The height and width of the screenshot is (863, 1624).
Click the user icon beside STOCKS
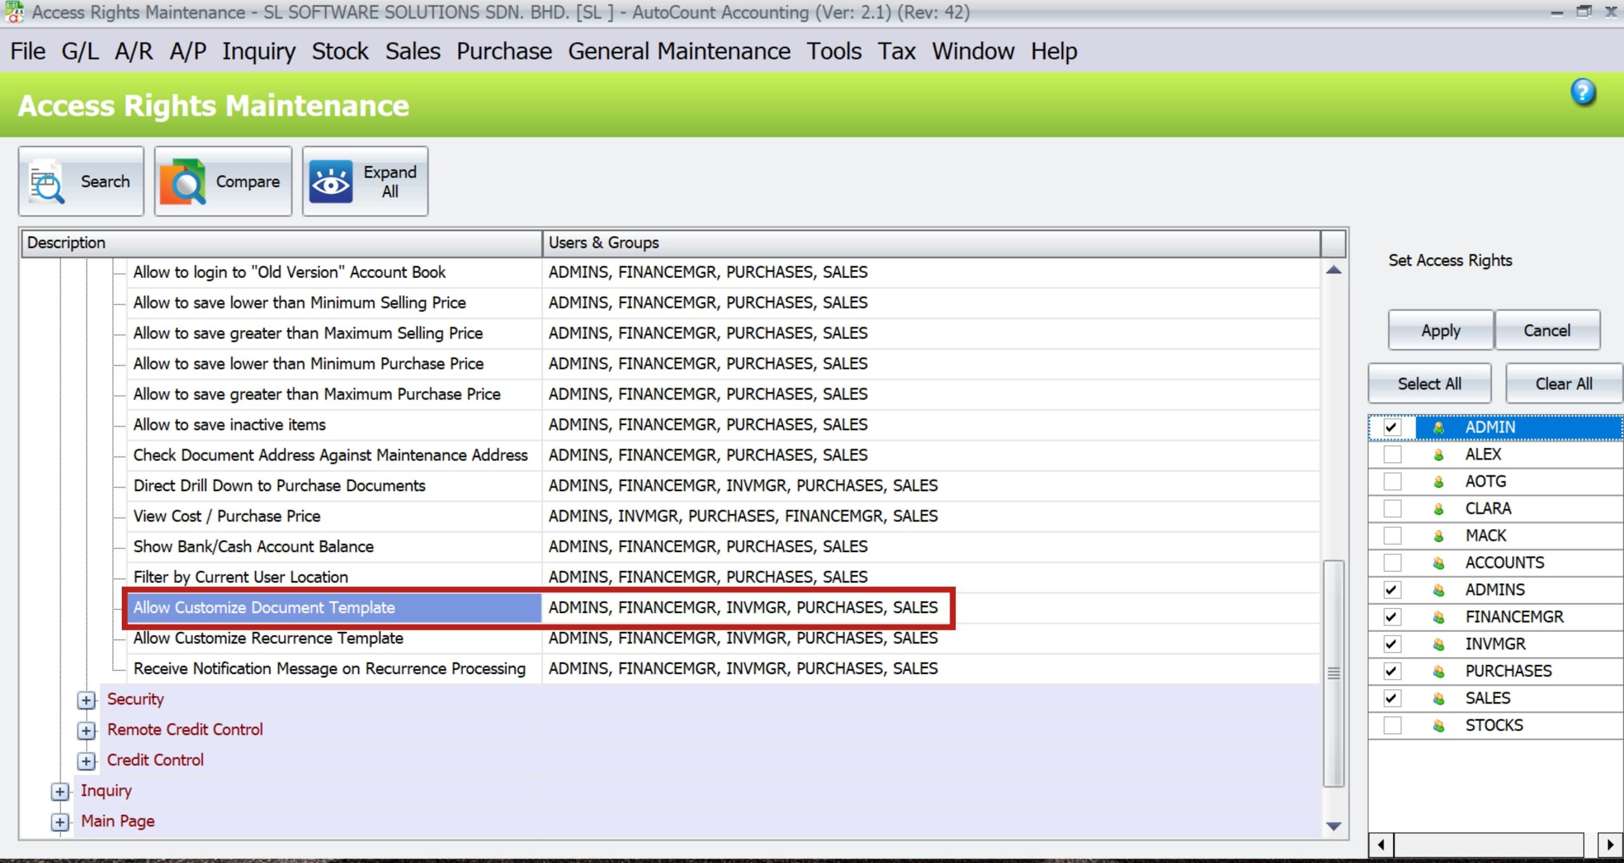click(x=1439, y=725)
